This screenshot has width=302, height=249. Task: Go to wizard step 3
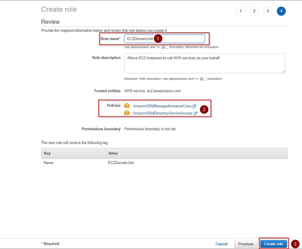click(x=267, y=11)
